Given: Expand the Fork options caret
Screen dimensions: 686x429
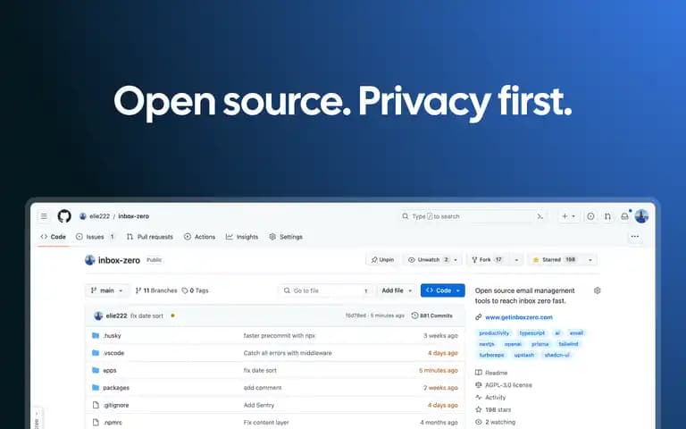Looking at the screenshot, I should point(516,259).
